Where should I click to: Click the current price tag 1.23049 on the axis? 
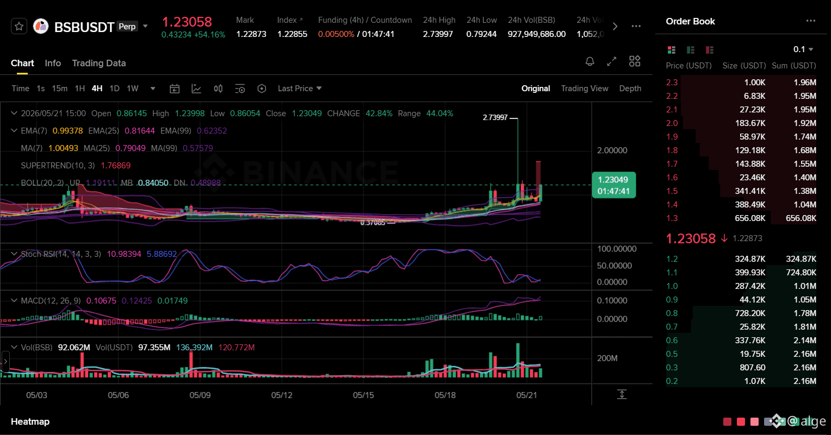click(613, 185)
